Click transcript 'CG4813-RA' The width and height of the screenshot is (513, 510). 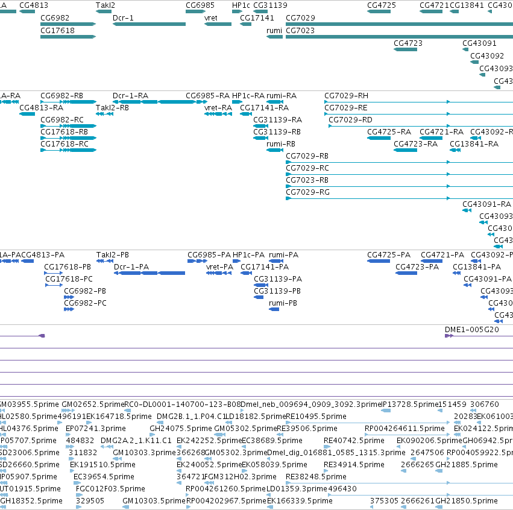coord(41,108)
